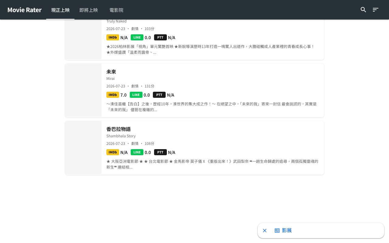This screenshot has height=243, width=389.
Task: Select the Truly Naked poster thumbnail
Action: click(83, 39)
